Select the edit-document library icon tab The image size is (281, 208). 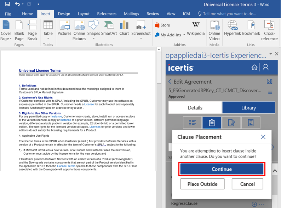(231, 123)
